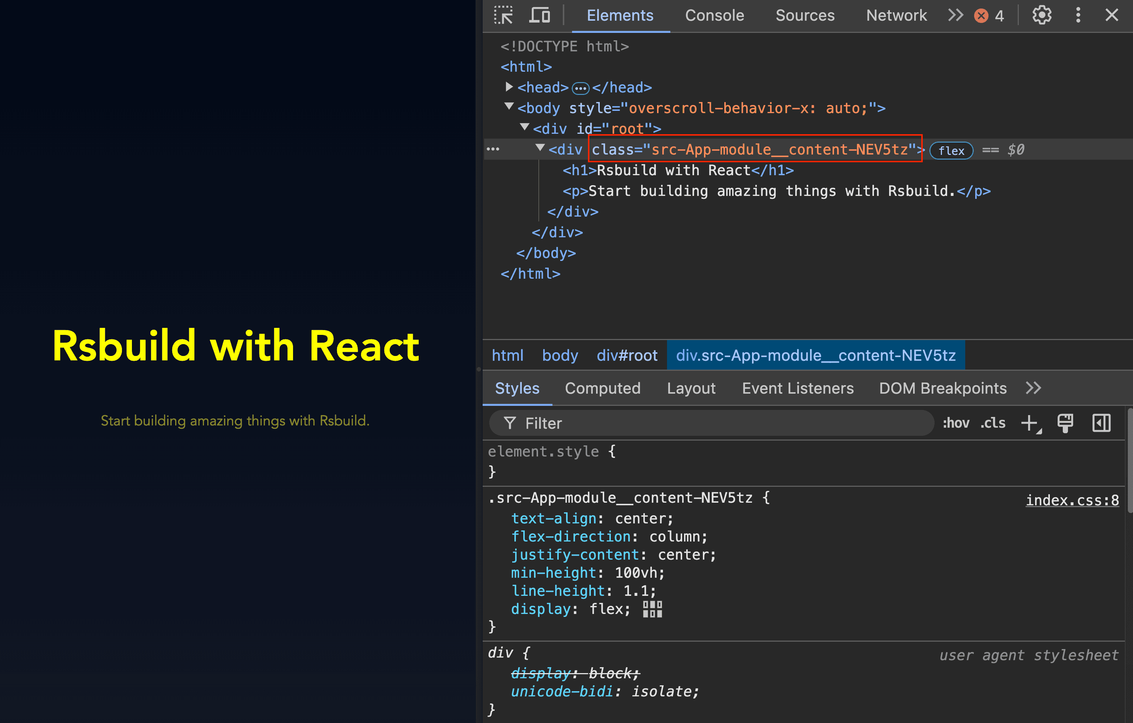Click the red error count icon

pos(981,16)
